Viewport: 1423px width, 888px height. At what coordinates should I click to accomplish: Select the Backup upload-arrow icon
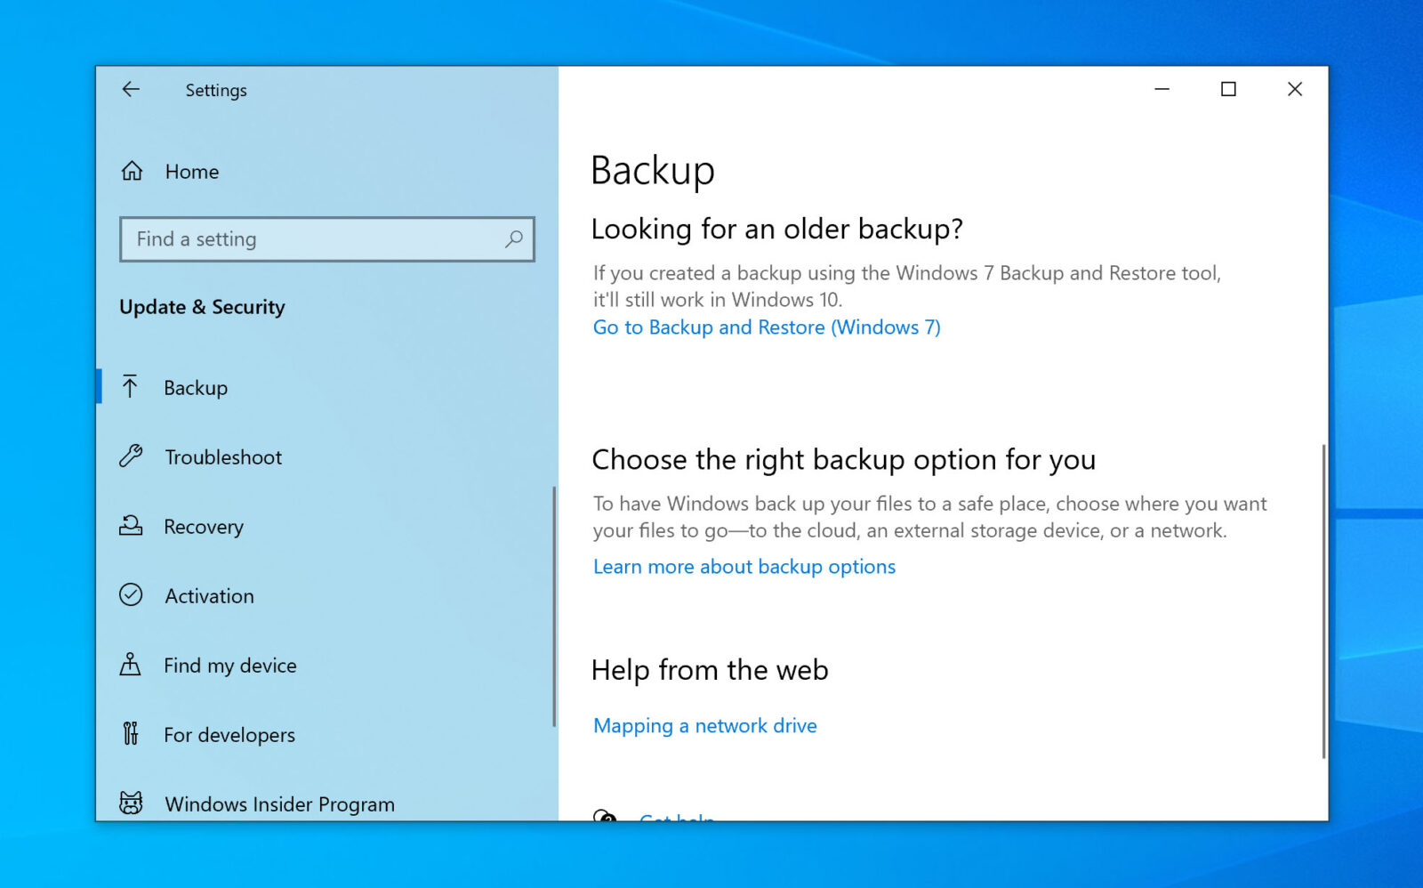pyautogui.click(x=131, y=386)
